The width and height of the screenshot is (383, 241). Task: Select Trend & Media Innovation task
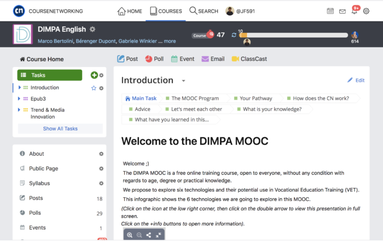48,113
